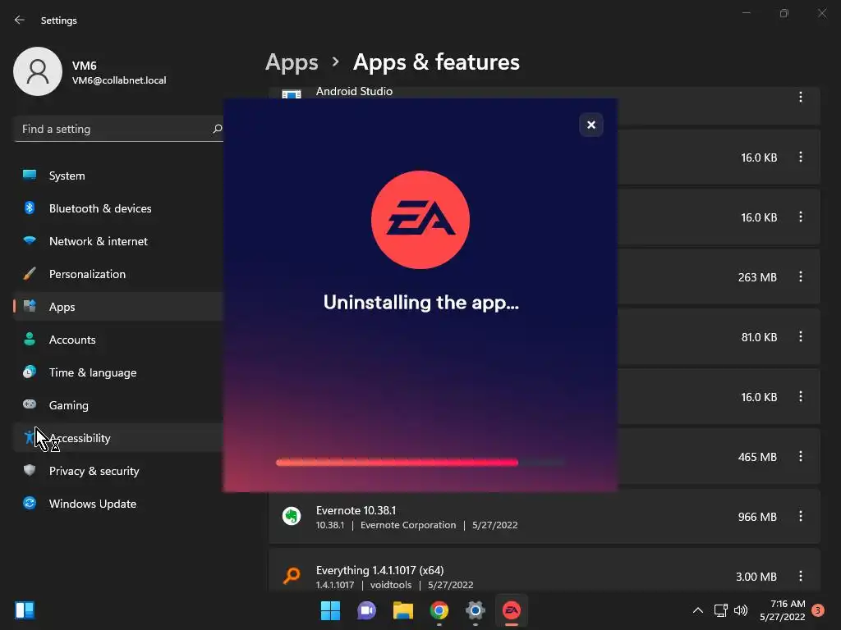Click the EA app taskbar icon
Screen dimensions: 841x630
512,610
